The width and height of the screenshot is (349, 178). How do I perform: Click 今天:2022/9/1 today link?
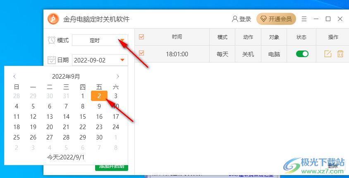pos(66,157)
